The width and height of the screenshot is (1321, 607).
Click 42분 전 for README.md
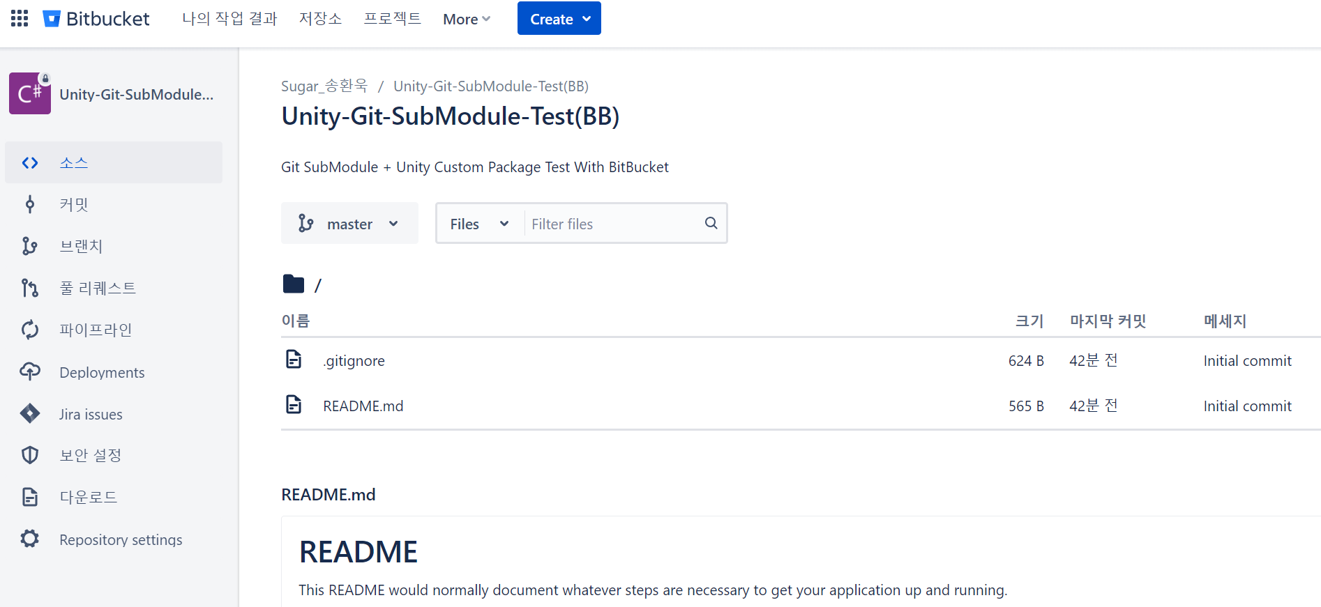tap(1094, 406)
